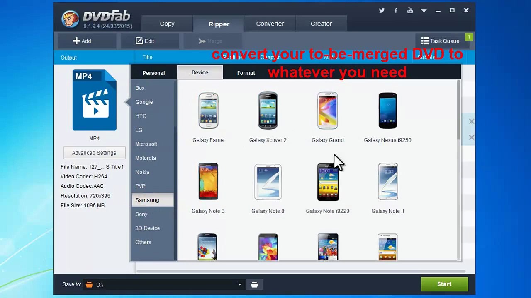
Task: Expand the title bar dropdown arrow menu
Action: pyautogui.click(x=424, y=11)
